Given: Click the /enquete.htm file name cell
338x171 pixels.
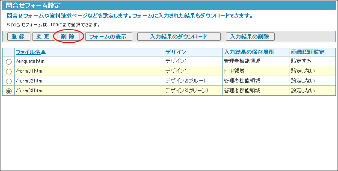Looking at the screenshot, I should click(30, 62).
